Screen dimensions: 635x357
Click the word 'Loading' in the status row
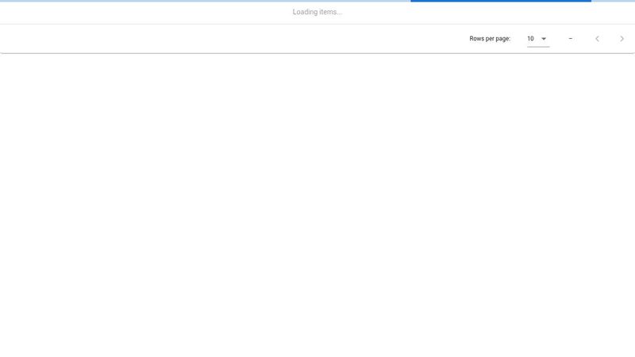point(305,12)
